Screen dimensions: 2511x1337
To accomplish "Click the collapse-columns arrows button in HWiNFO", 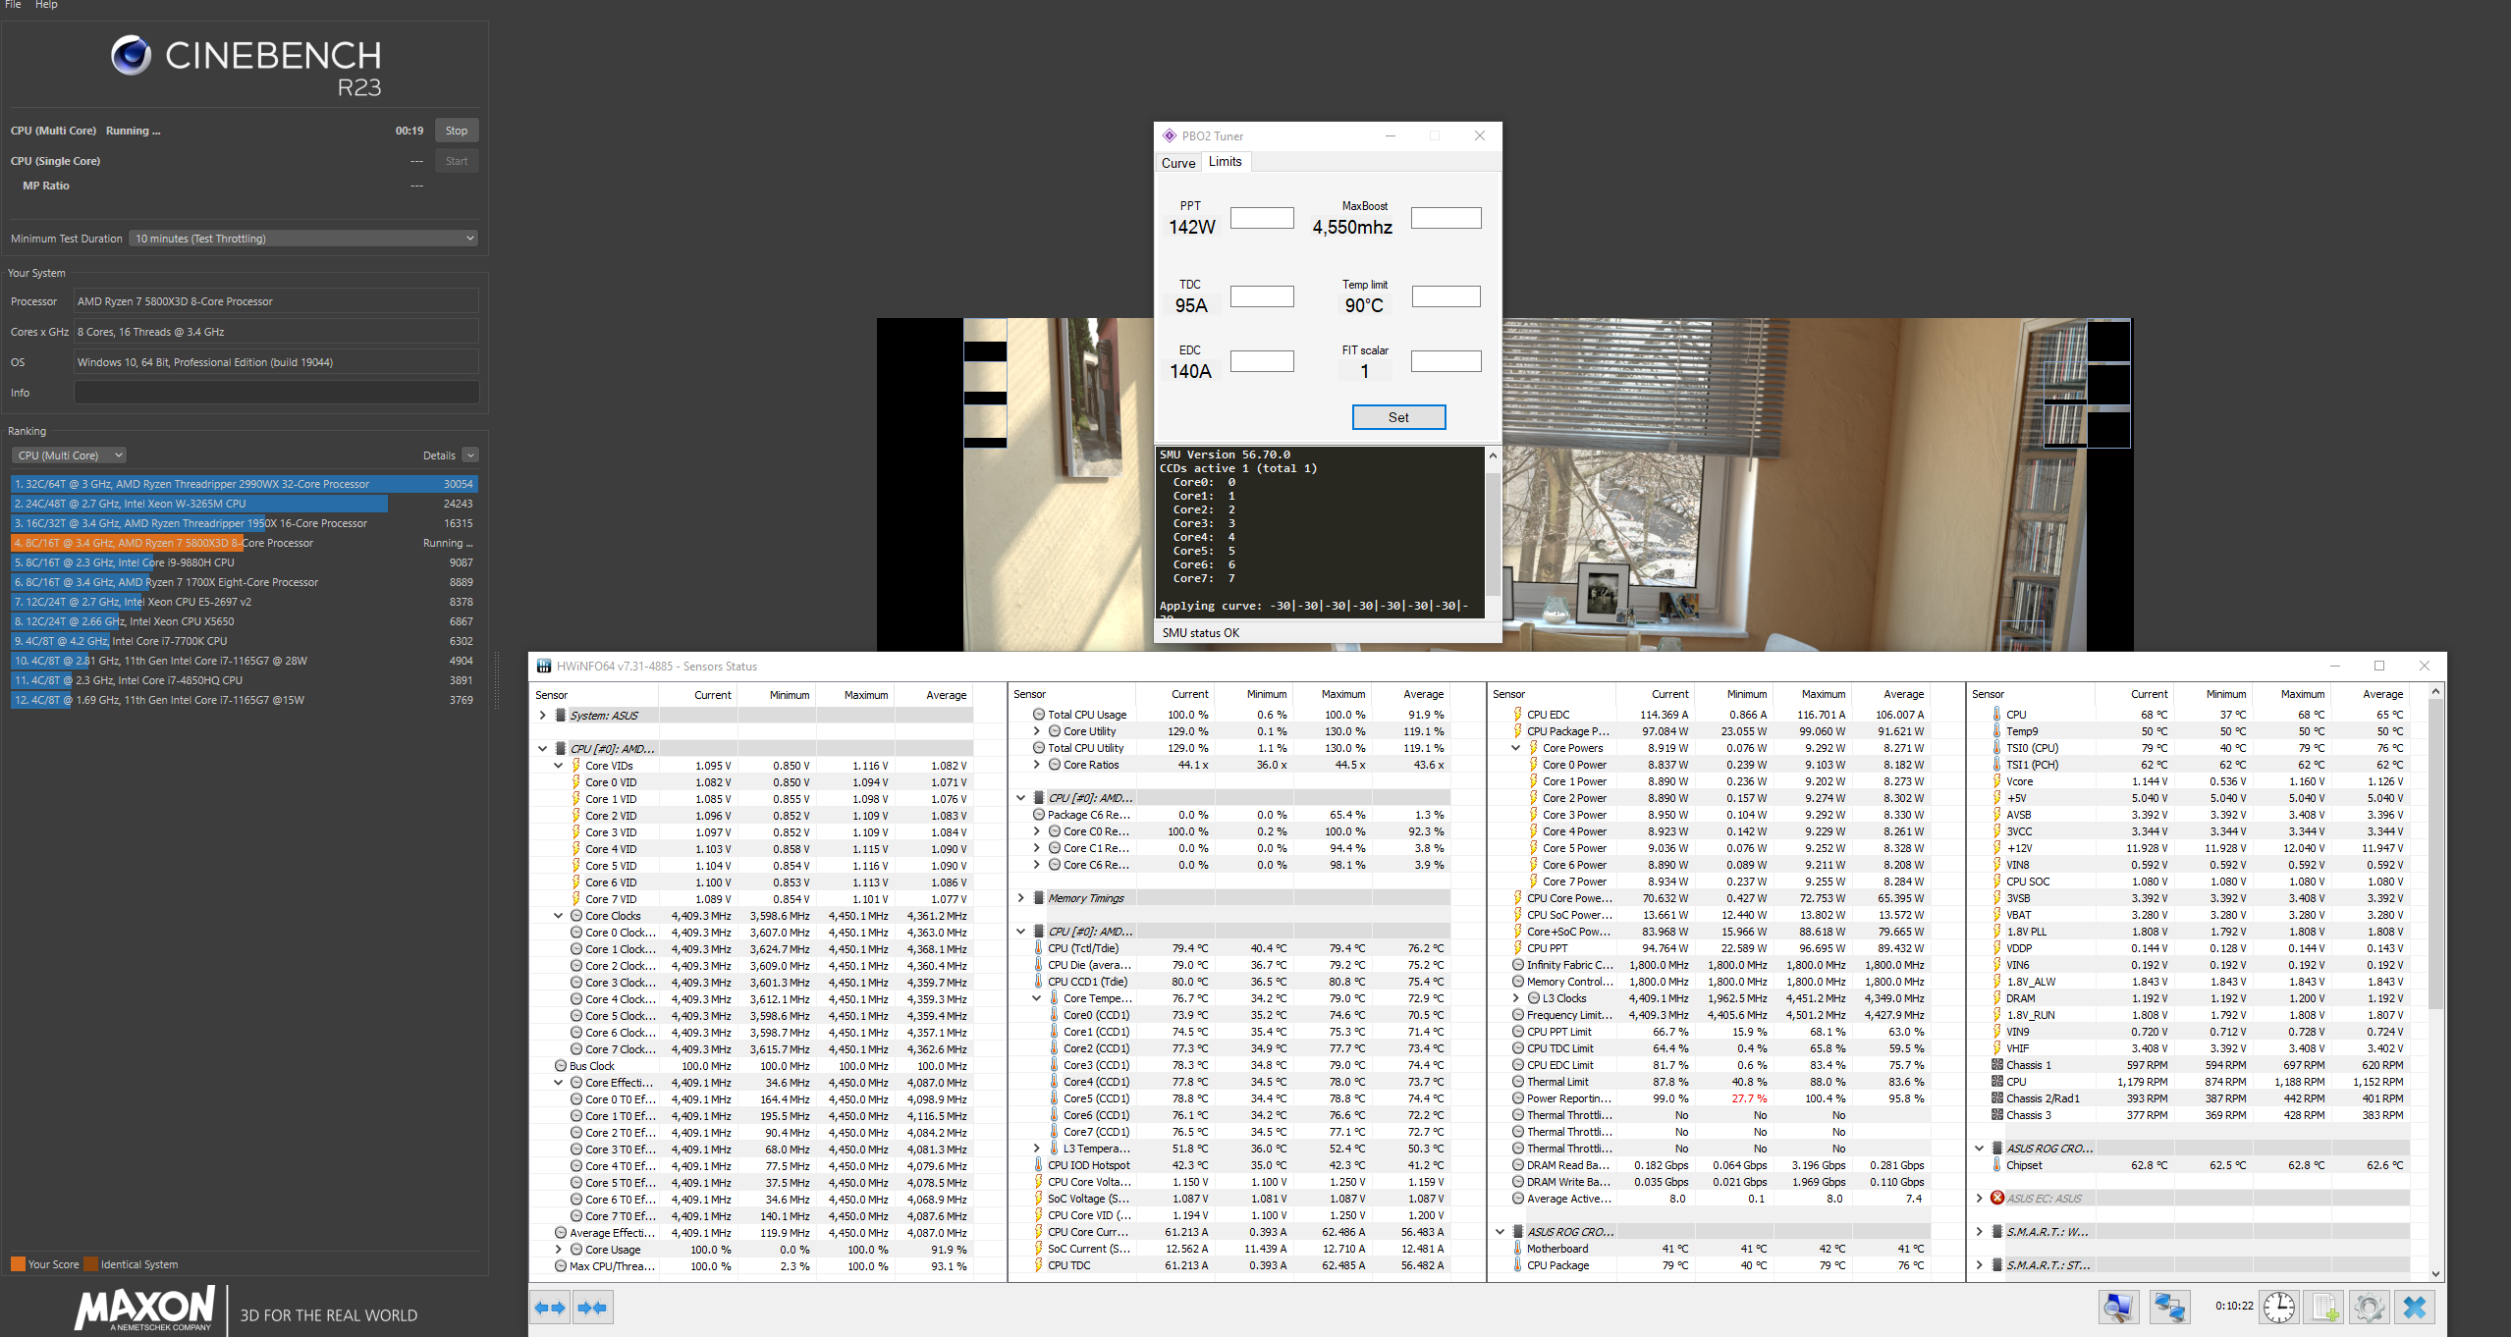I will (x=593, y=1307).
